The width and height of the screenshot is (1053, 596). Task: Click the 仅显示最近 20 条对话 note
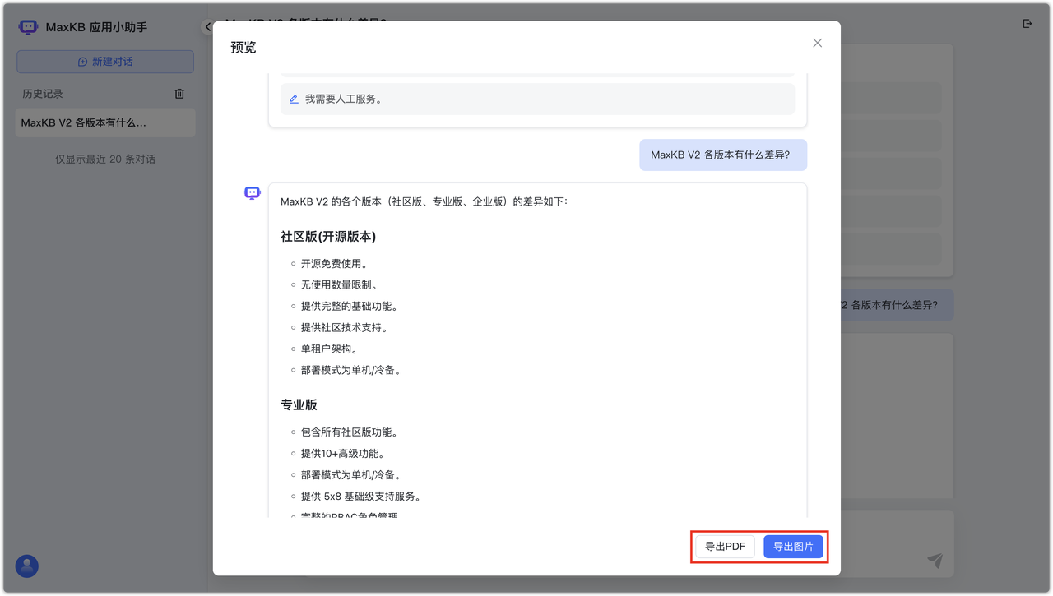[105, 159]
